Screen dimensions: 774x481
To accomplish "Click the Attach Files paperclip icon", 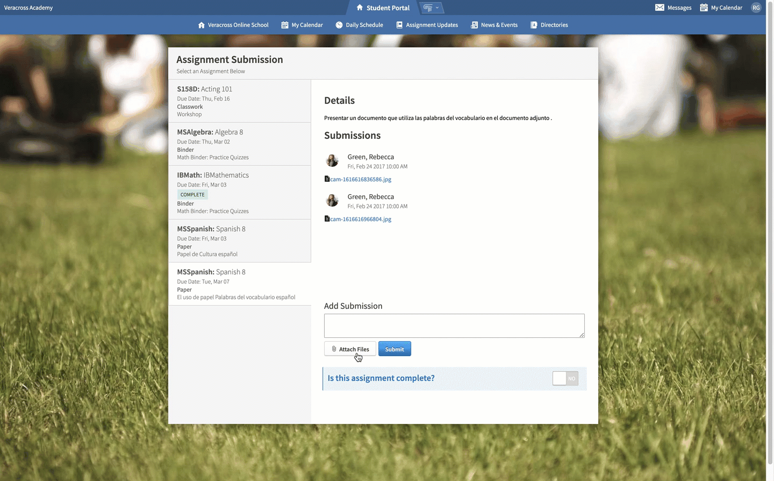I will [x=334, y=349].
